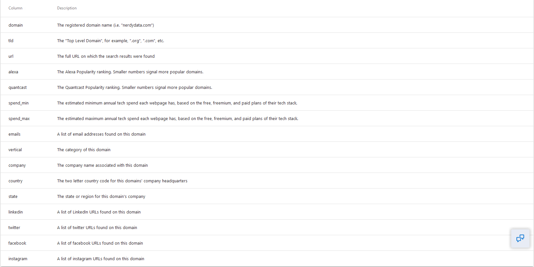Click the Alexa Popularity ranking description text

130,72
